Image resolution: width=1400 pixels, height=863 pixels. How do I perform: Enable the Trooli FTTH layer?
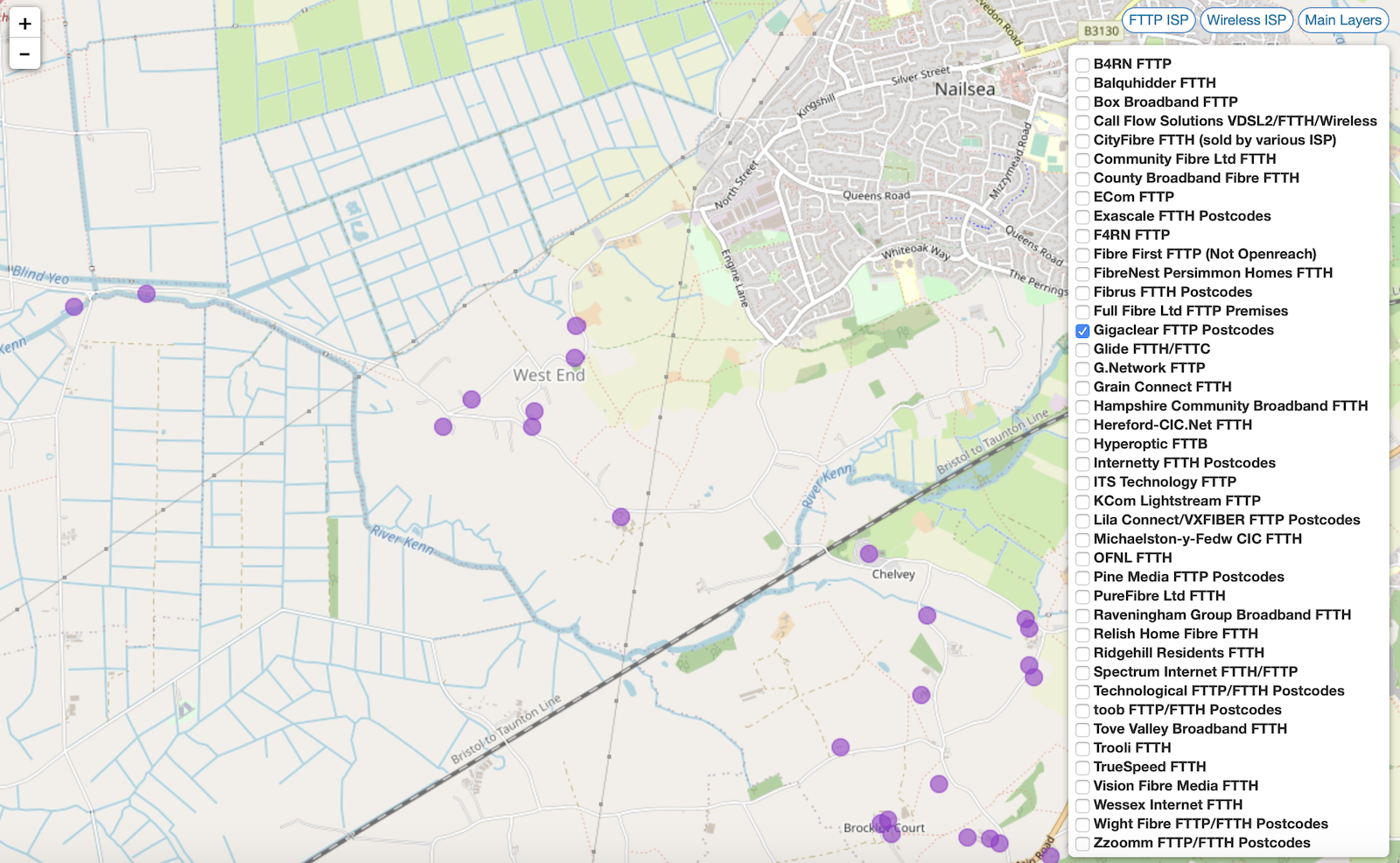(1082, 748)
